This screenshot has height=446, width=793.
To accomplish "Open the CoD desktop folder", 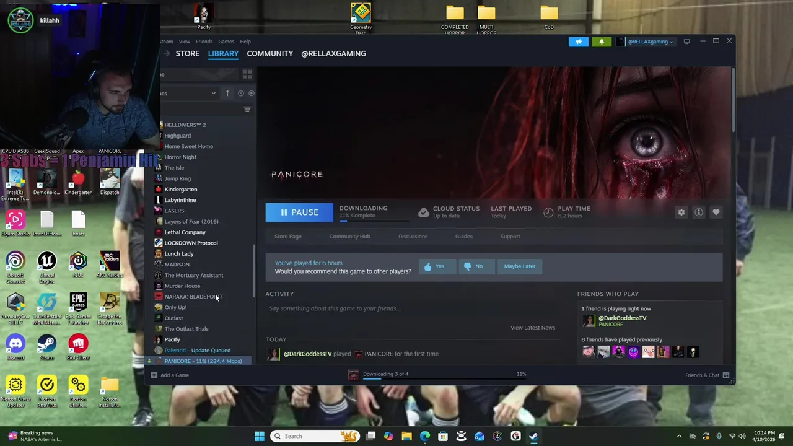I will [x=549, y=17].
